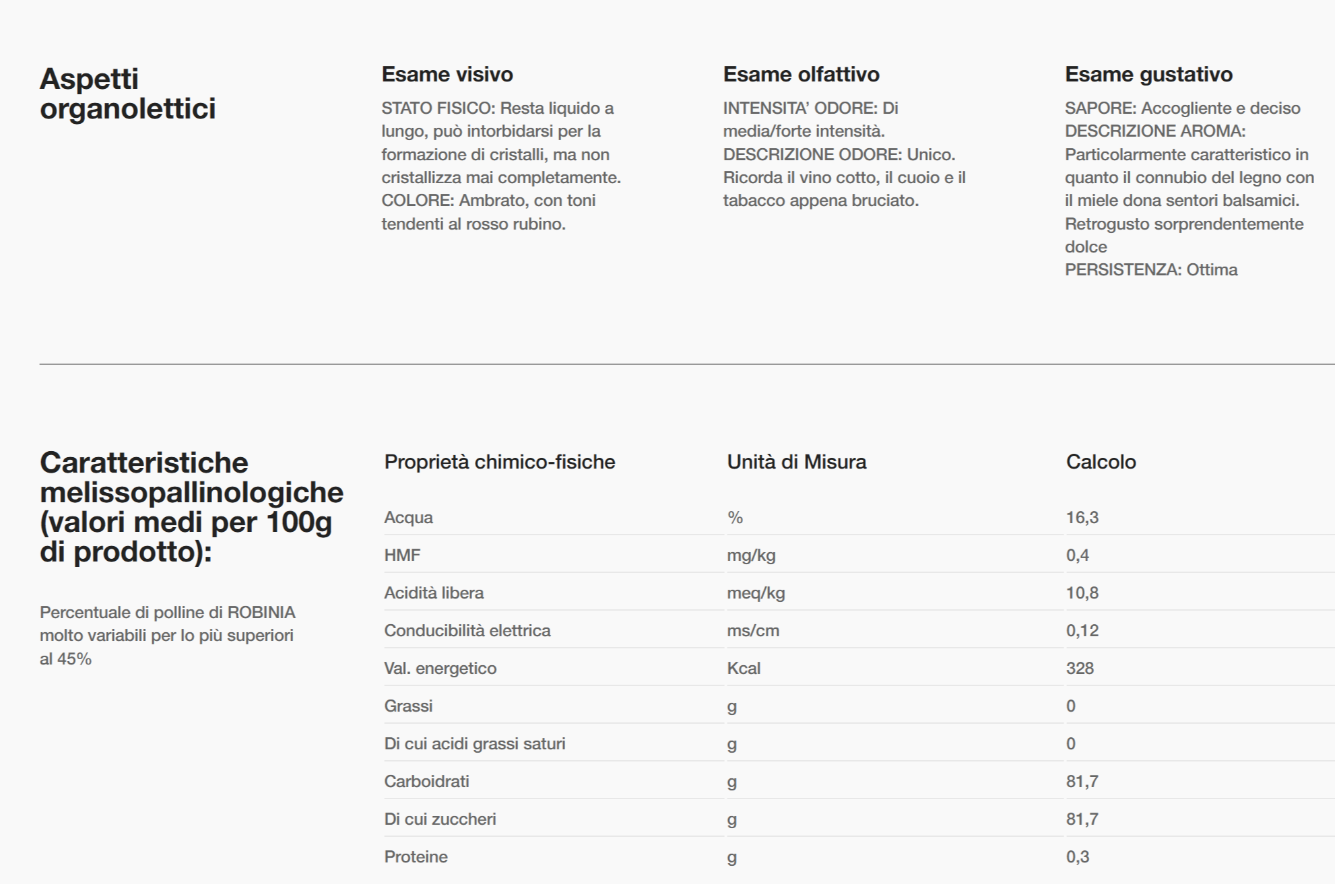Click the 'Esame gustativo' heading
The width and height of the screenshot is (1335, 884).
coord(1148,74)
